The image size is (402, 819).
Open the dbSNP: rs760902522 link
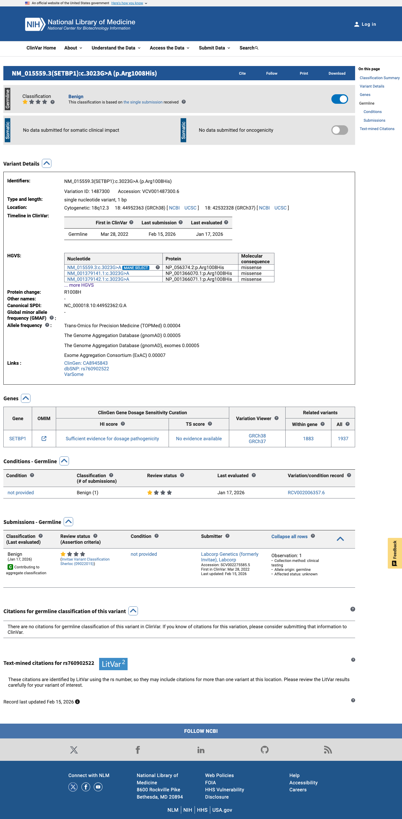87,369
